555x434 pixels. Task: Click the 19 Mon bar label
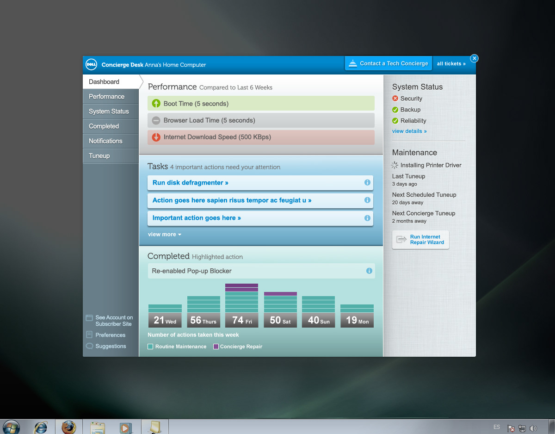[x=357, y=320]
